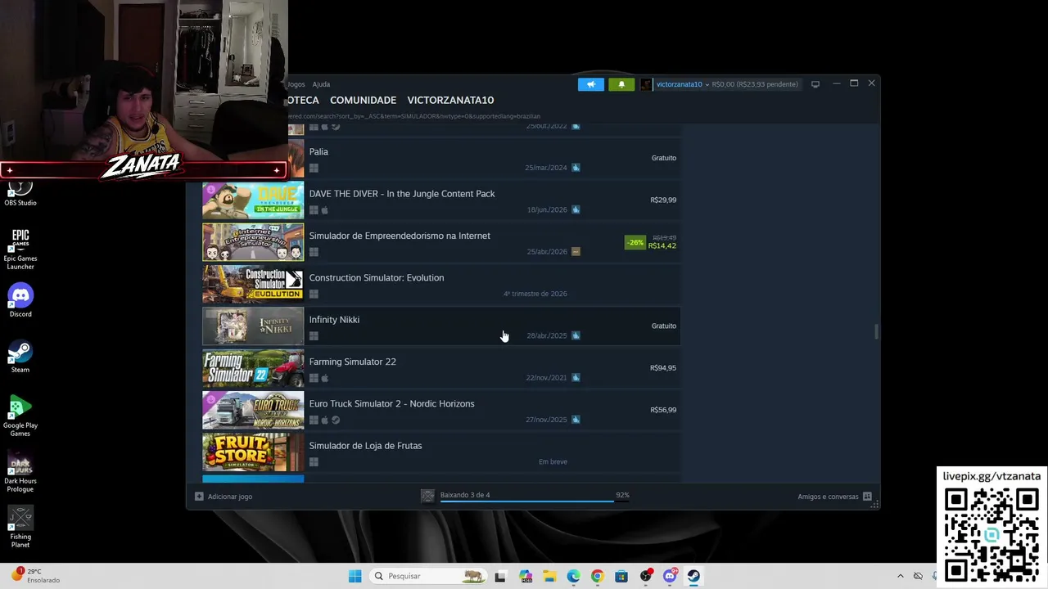This screenshot has width=1048, height=589.
Task: Open the victorzanata10 account dropdown
Action: (683, 84)
